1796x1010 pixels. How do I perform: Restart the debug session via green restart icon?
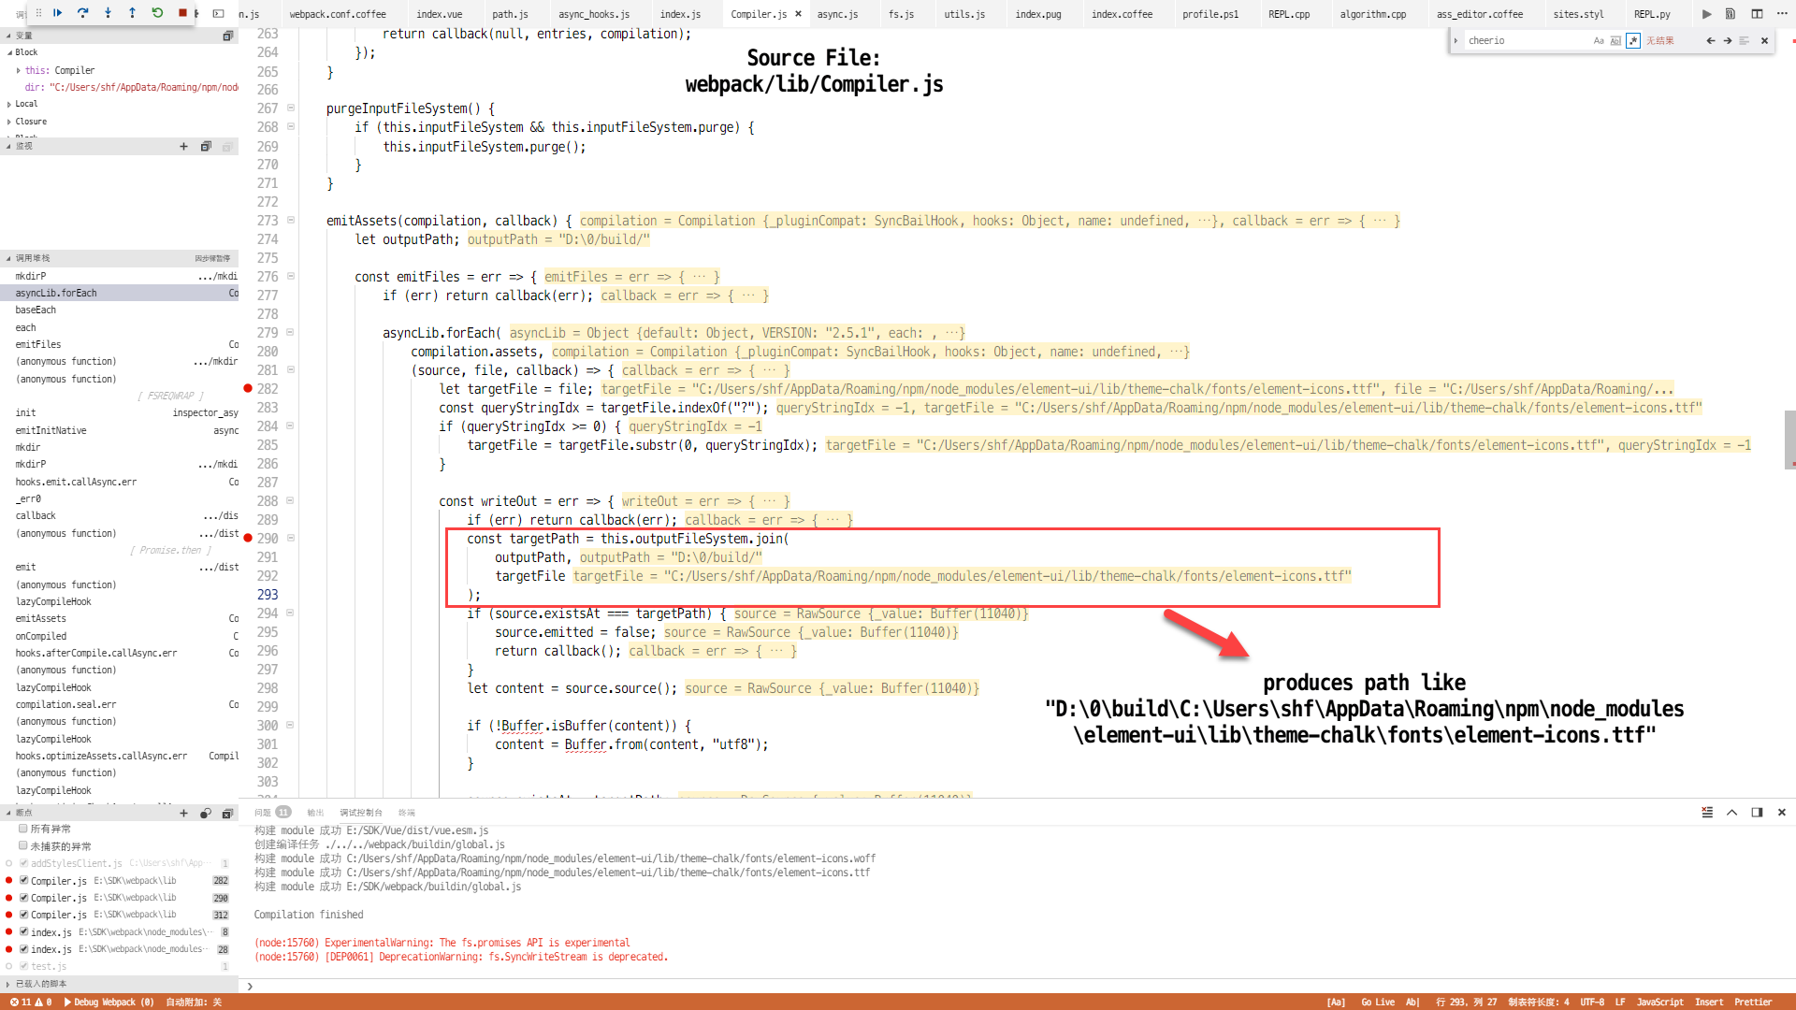[x=156, y=14]
